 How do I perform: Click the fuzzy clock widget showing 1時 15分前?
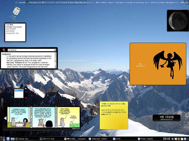click(x=167, y=118)
